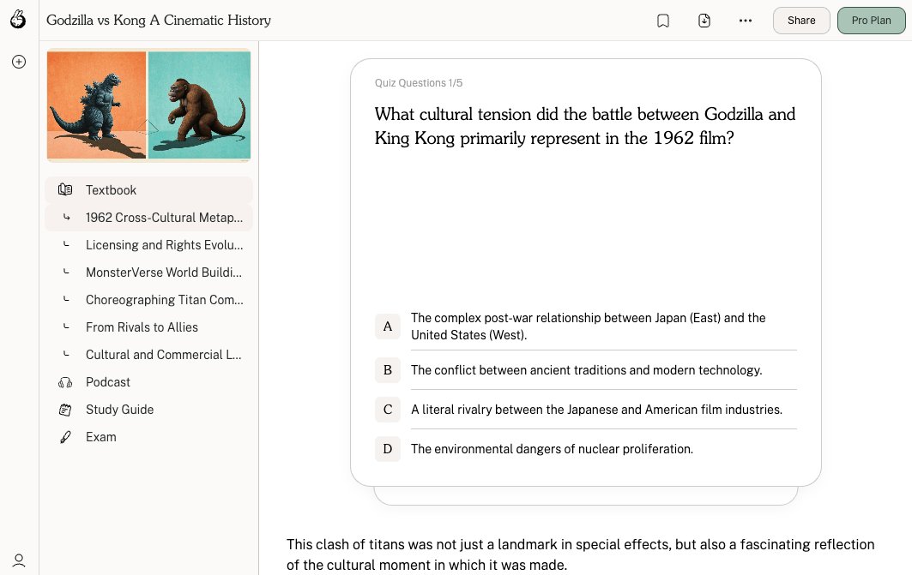This screenshot has height=575, width=912.
Task: Click the Quiz Questions 1/5 label
Action: click(x=418, y=83)
